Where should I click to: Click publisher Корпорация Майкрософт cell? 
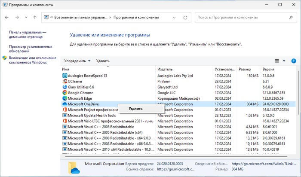coord(179,98)
